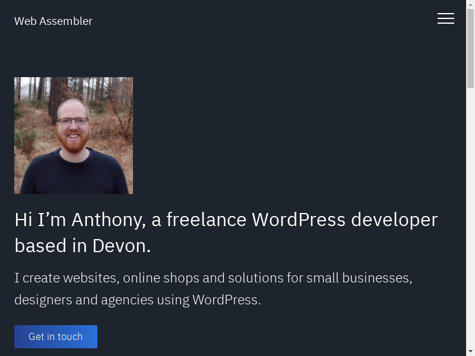Click the scrollbar up arrow

470,4
